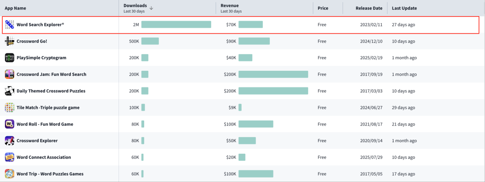Screen dimensions: 485x182
Task: Open the Word Search Explorer® link
Action: tap(40, 25)
